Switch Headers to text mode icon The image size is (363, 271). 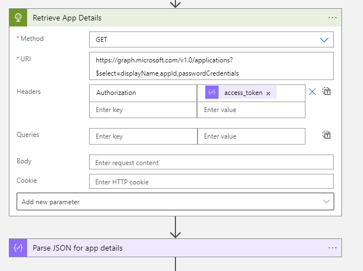pos(327,92)
